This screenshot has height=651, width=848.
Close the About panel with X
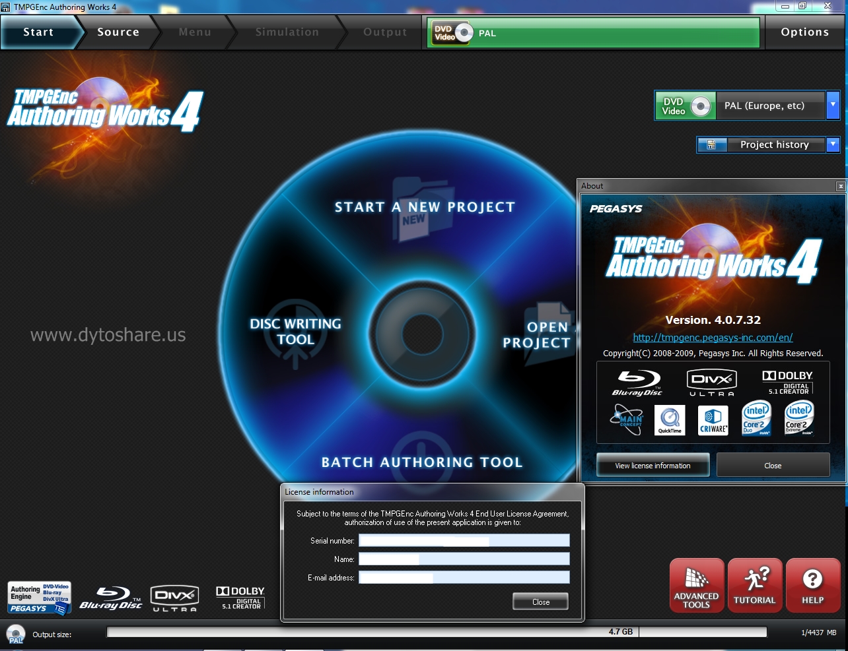[841, 186]
